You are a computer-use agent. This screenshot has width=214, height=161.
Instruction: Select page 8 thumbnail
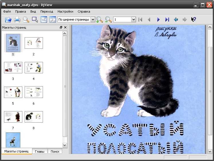click(34, 117)
